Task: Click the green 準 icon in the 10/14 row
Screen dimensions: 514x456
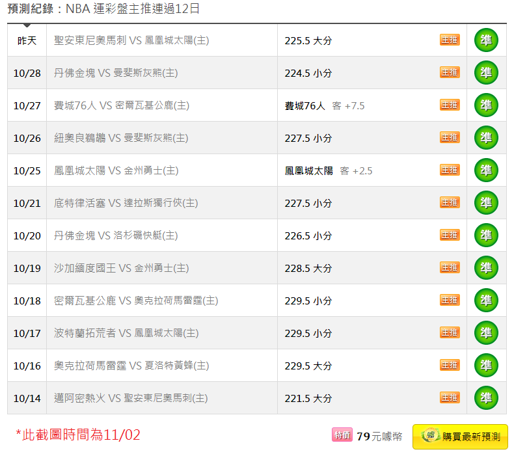Action: click(486, 397)
